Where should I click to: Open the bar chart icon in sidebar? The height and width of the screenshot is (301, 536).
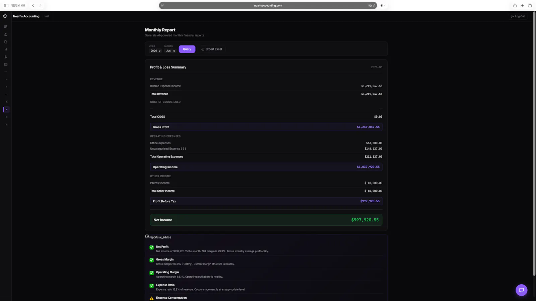coord(6,49)
